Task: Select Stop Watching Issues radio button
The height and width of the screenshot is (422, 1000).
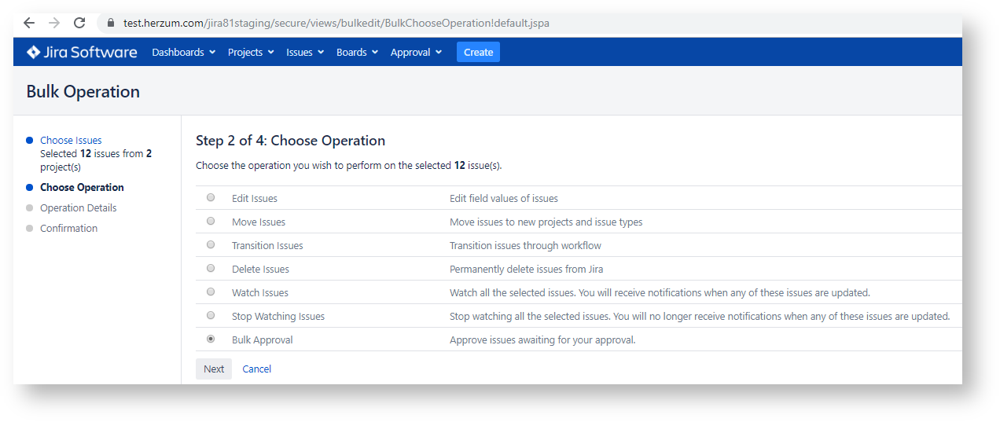Action: click(211, 316)
